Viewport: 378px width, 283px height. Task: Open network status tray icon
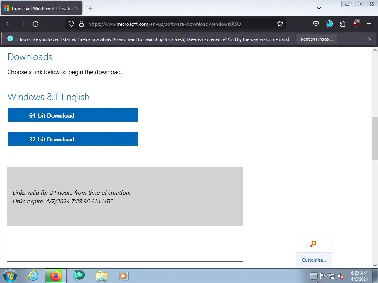click(332, 276)
